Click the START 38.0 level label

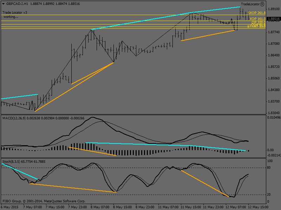pyautogui.click(x=256, y=27)
